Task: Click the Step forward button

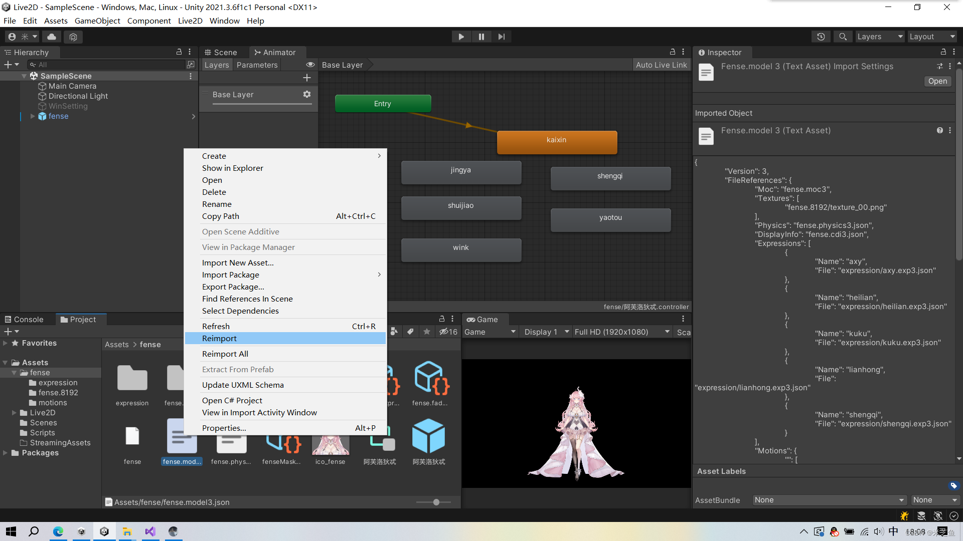Action: point(501,37)
